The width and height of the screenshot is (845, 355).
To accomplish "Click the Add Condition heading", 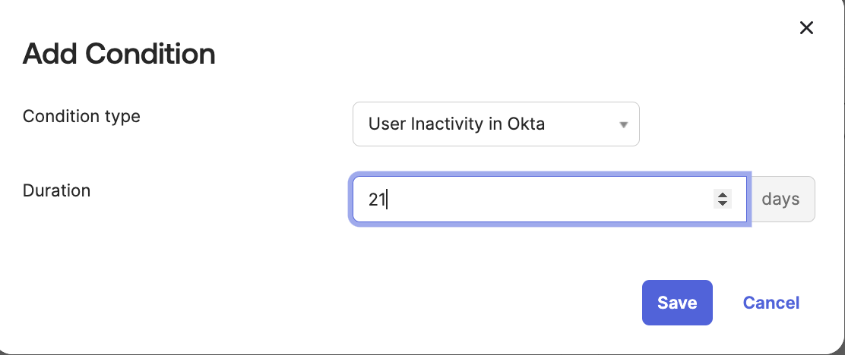I will (x=119, y=54).
